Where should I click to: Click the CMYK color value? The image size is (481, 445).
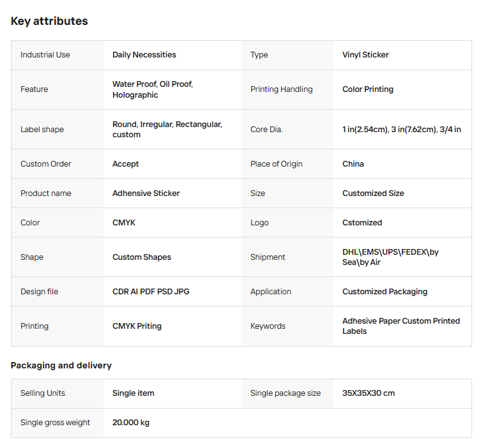124,223
